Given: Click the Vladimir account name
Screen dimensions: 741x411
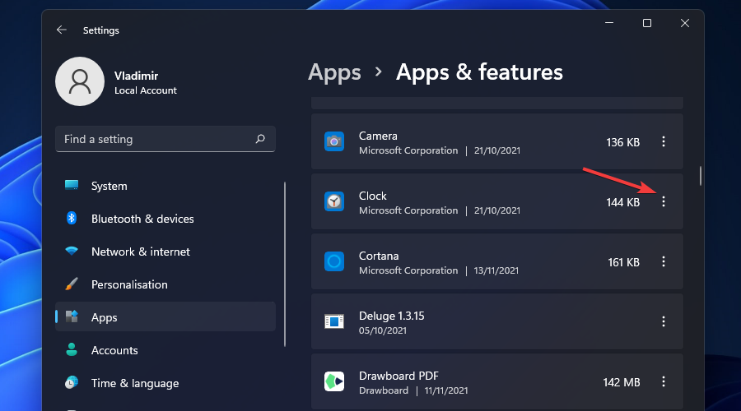Looking at the screenshot, I should pos(136,76).
